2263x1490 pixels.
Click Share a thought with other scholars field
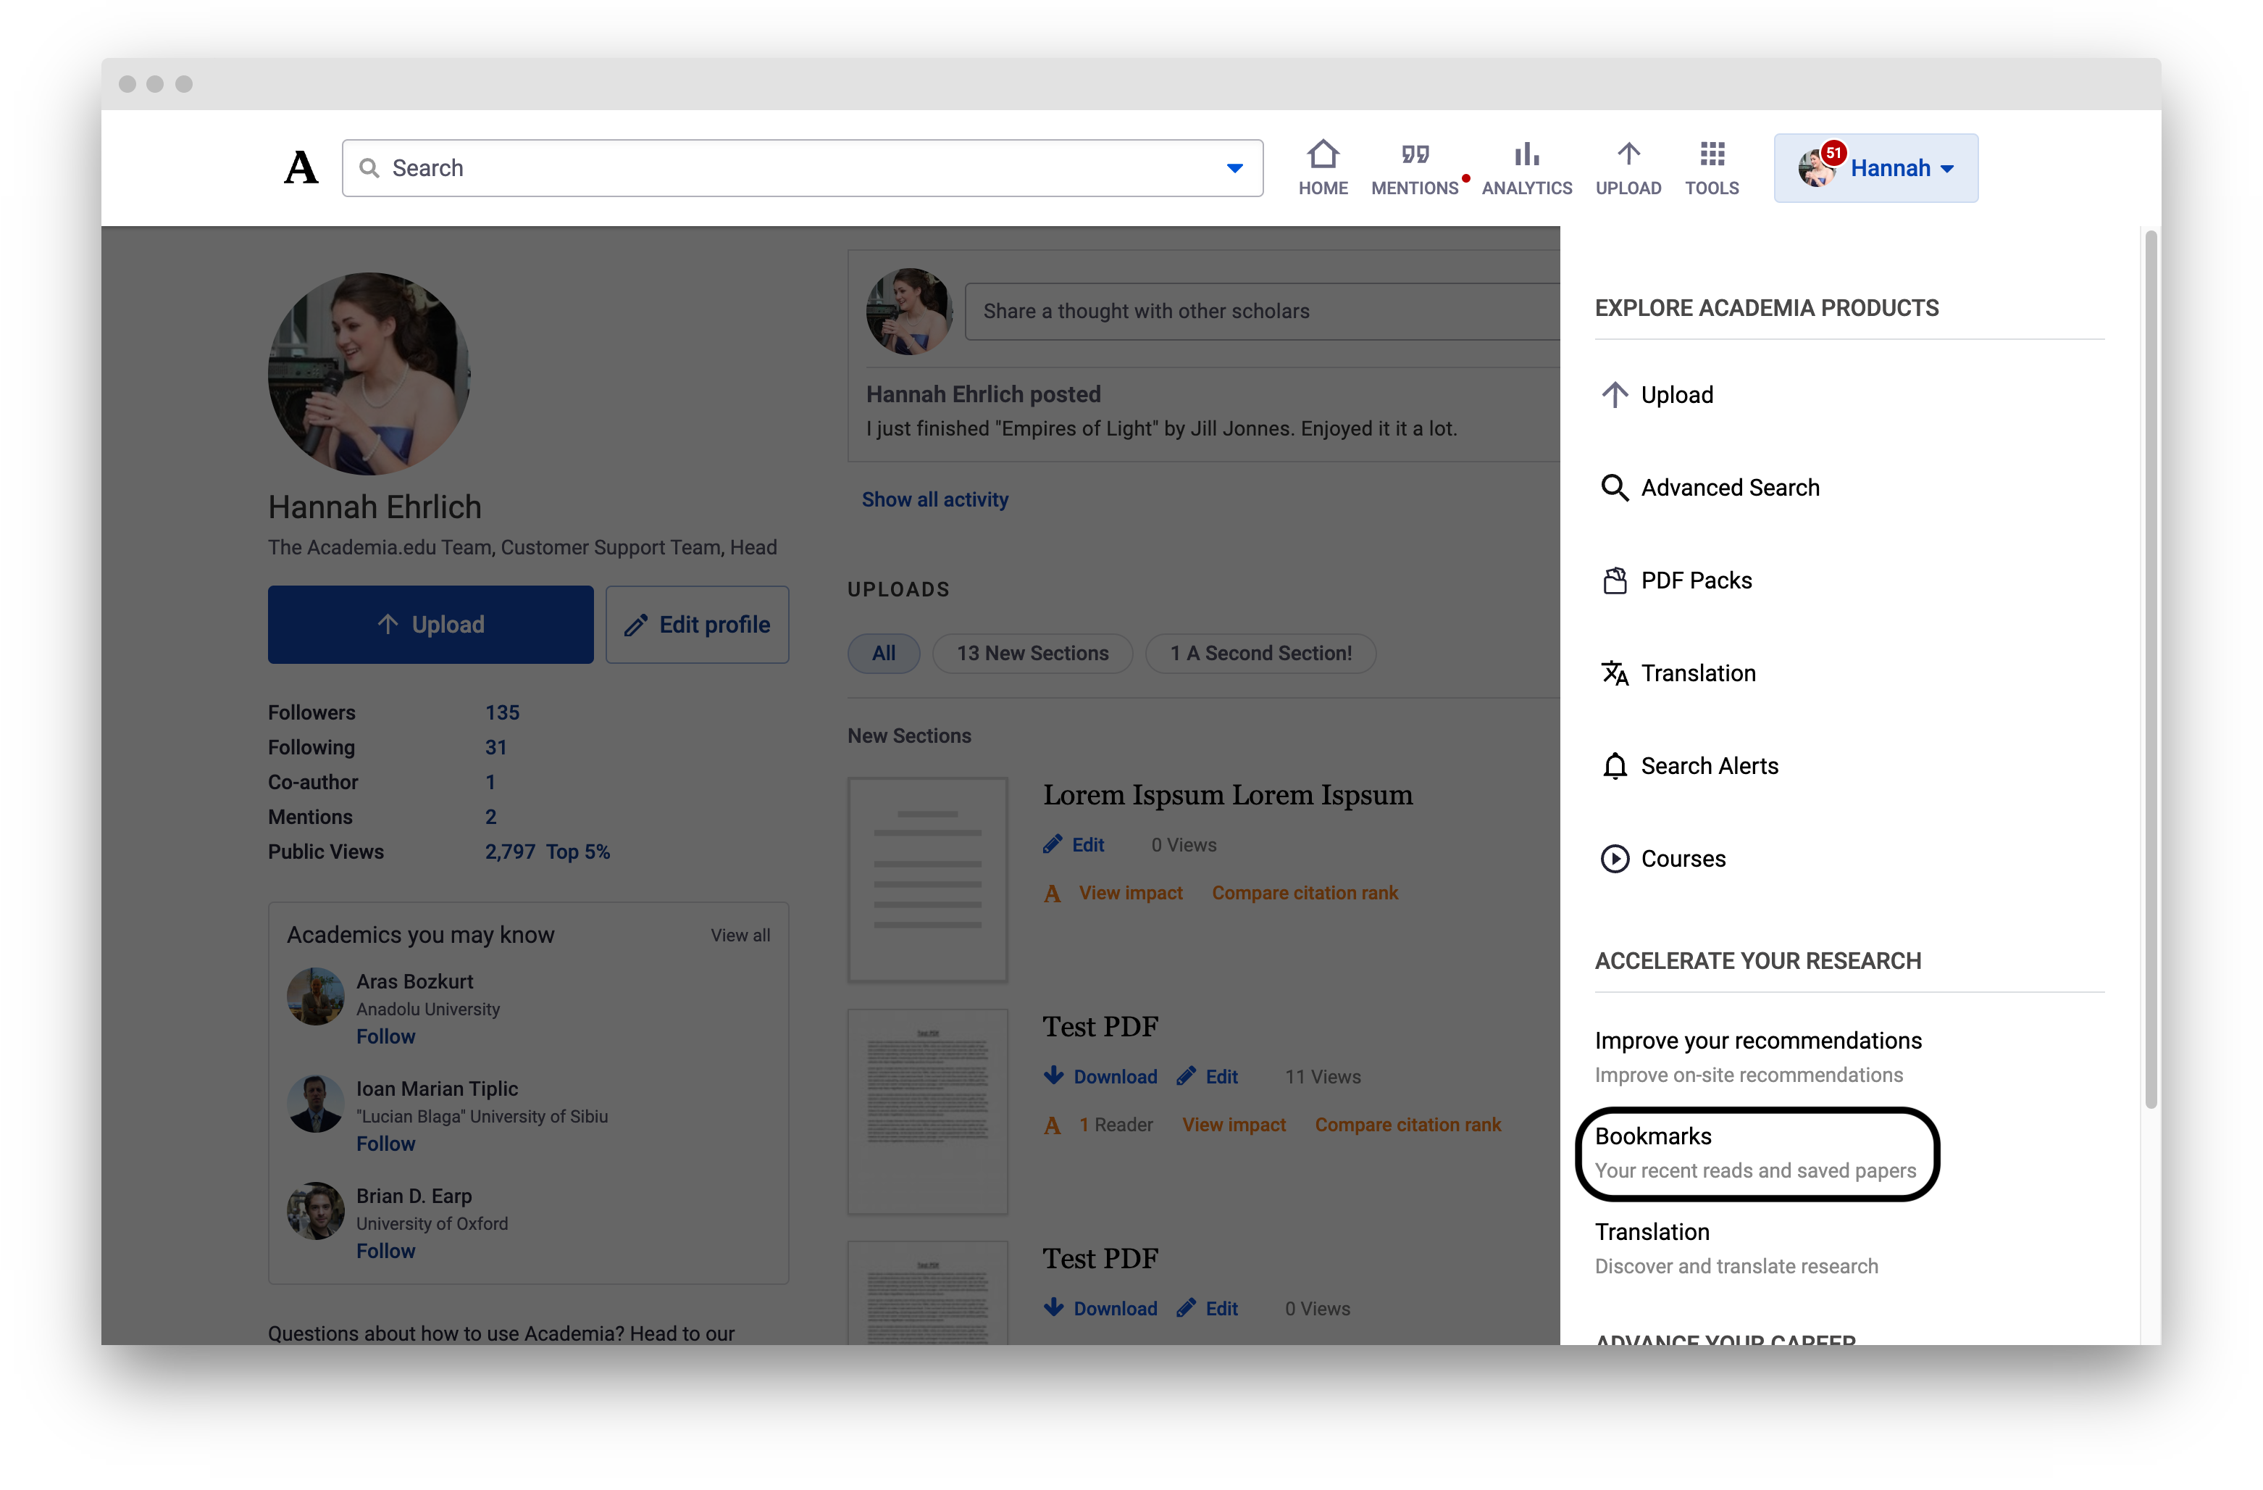1261,311
